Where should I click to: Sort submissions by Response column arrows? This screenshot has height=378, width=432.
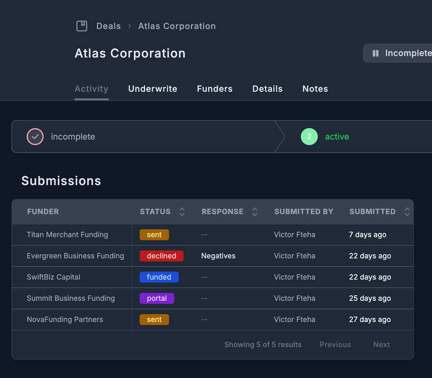click(x=255, y=211)
